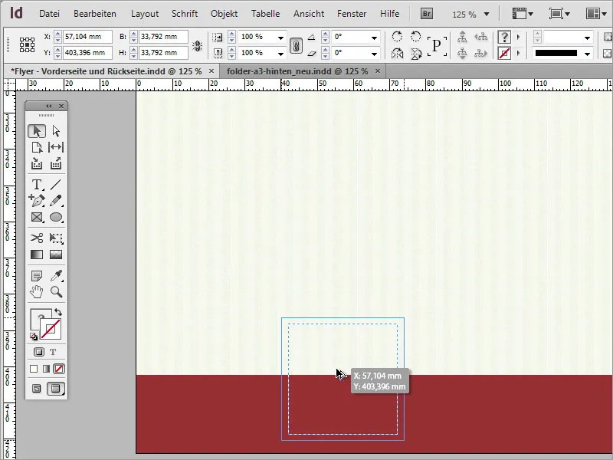Open vertical scale percentage dropdown

280,53
